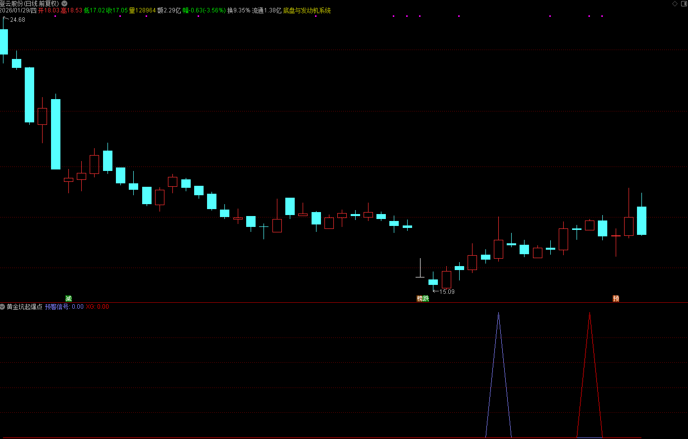Click the red XG legend label

[90, 307]
